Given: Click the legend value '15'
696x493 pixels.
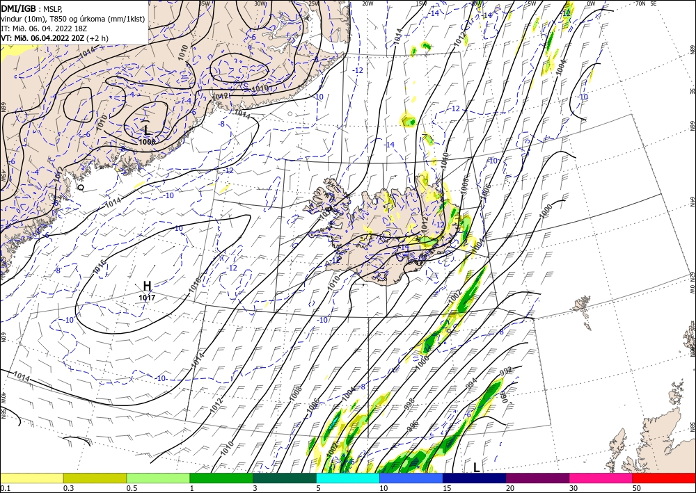Looking at the screenshot, I should click(447, 488).
